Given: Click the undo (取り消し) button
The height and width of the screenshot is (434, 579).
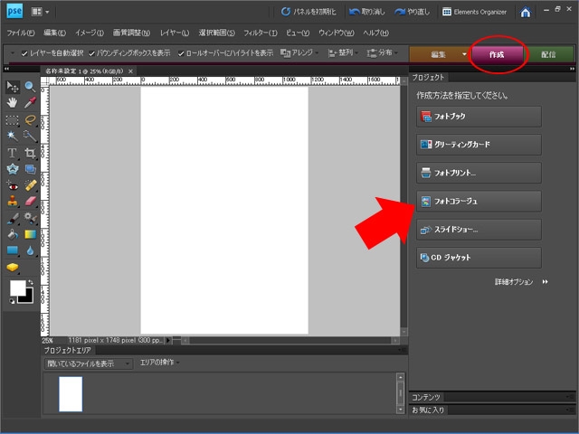Looking at the screenshot, I should 366,12.
